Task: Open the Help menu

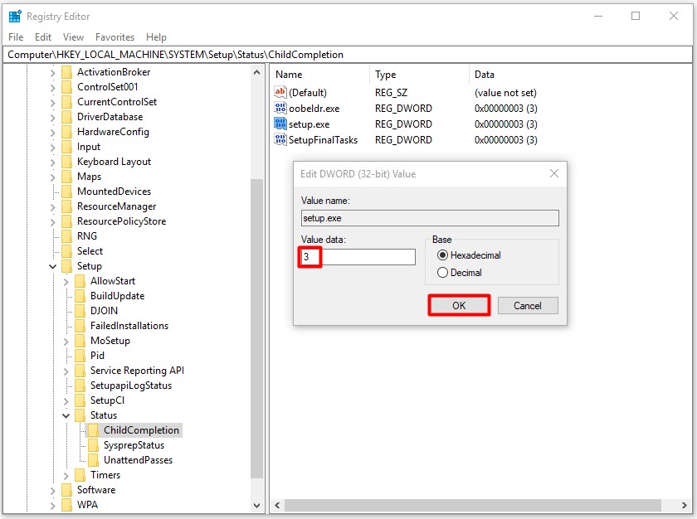Action: point(156,37)
